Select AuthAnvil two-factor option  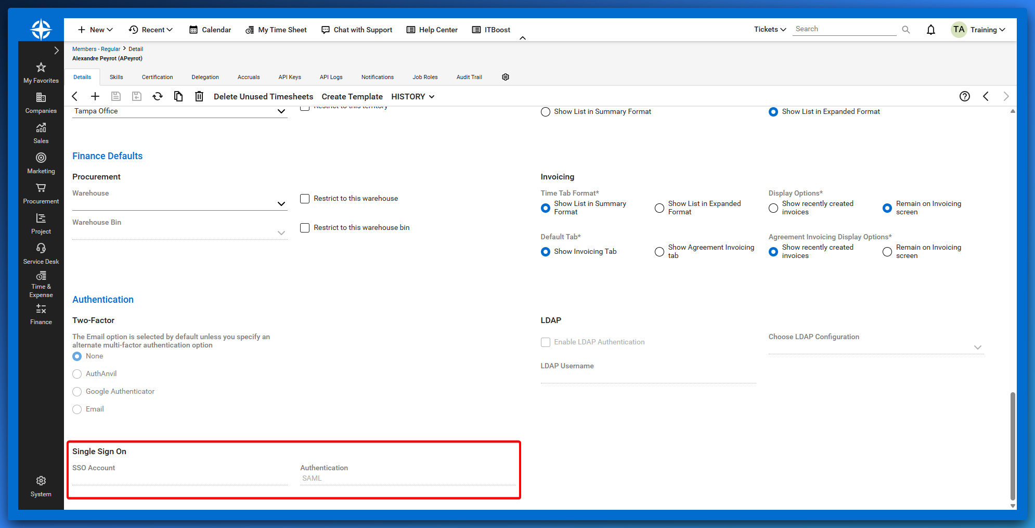click(x=77, y=374)
